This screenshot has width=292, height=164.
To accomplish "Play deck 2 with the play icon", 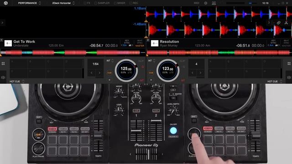I will coord(151,80).
